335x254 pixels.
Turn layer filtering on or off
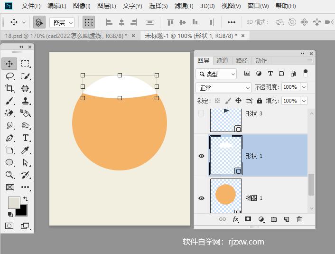tap(306, 73)
